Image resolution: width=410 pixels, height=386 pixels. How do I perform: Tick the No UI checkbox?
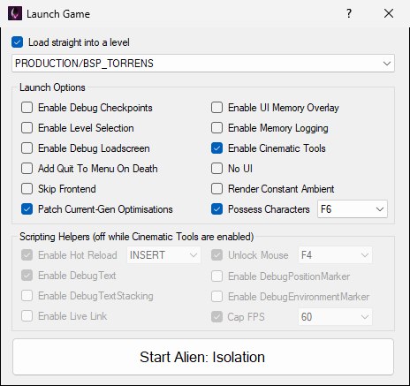(x=216, y=169)
